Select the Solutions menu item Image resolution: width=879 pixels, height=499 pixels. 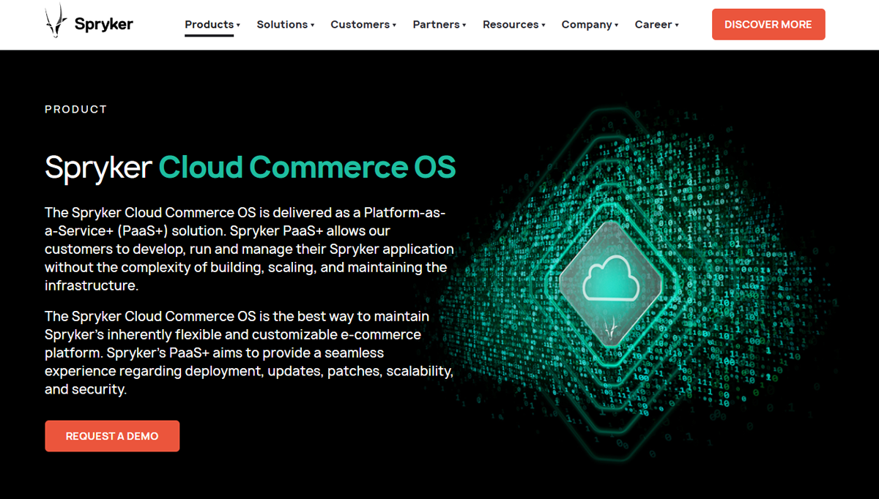click(x=285, y=24)
